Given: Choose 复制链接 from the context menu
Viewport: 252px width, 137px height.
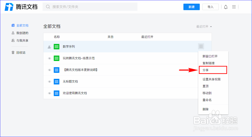Looking at the screenshot, I should (x=208, y=63).
